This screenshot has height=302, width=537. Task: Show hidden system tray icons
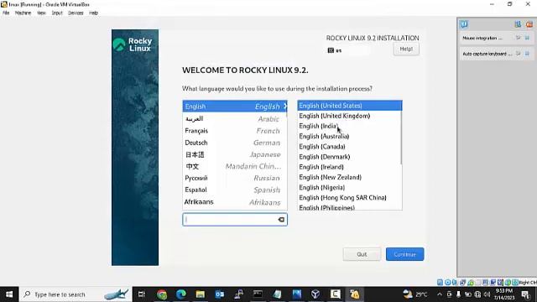440,294
